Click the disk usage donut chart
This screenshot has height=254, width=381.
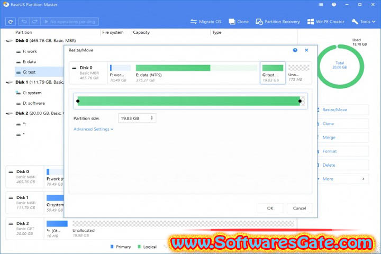[x=340, y=66]
